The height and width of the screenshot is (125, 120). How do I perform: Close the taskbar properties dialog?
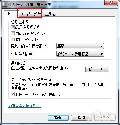click(x=111, y=3)
